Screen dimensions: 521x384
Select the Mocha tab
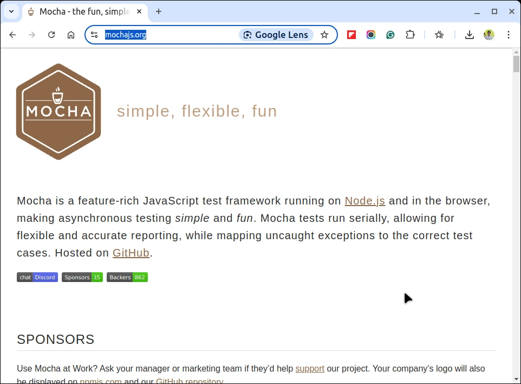(x=84, y=11)
